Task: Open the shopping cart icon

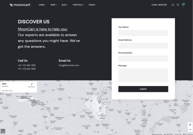Action: click(x=183, y=5)
